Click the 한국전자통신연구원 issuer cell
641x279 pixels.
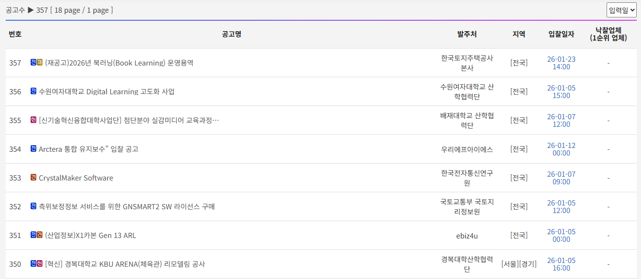click(467, 178)
